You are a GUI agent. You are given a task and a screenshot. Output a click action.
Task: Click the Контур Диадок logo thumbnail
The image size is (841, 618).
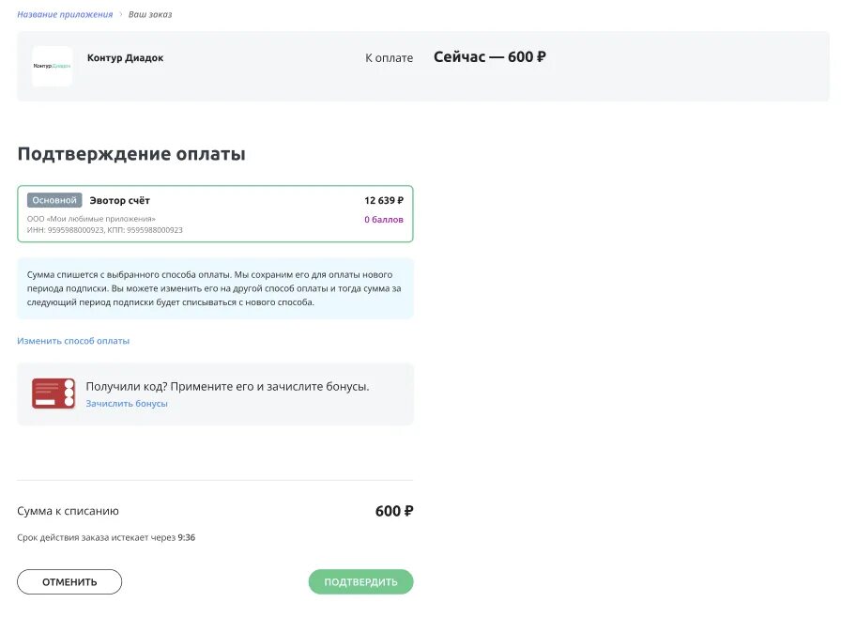click(52, 66)
